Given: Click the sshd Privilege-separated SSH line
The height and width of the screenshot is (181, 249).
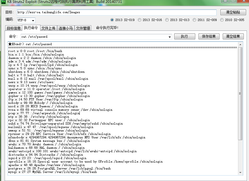Looking at the screenshot, I should tap(65, 123).
